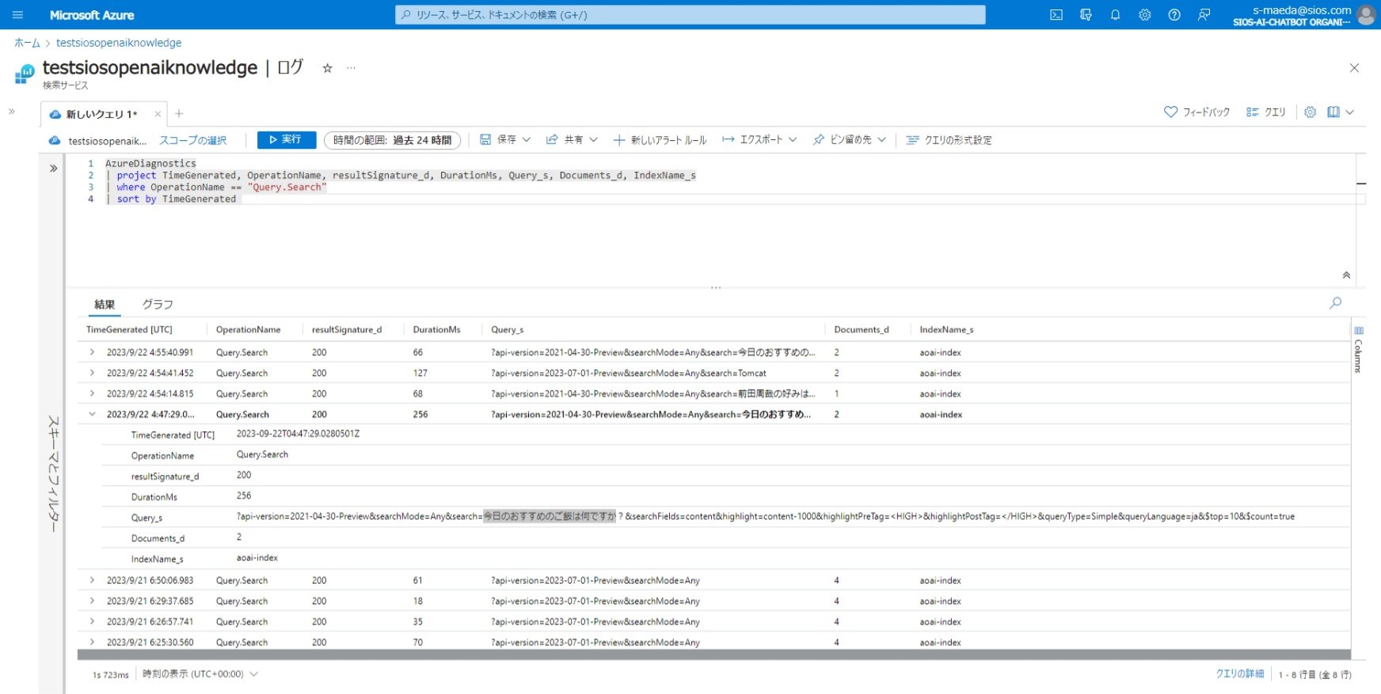
Task: Open the help question mark icon
Action: (1174, 15)
